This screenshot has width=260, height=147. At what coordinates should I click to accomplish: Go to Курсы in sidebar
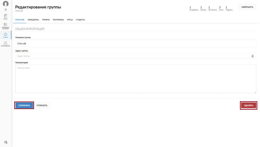(6, 17)
